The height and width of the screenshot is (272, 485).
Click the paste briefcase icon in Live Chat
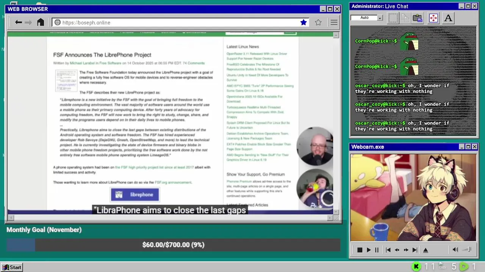pos(418,18)
